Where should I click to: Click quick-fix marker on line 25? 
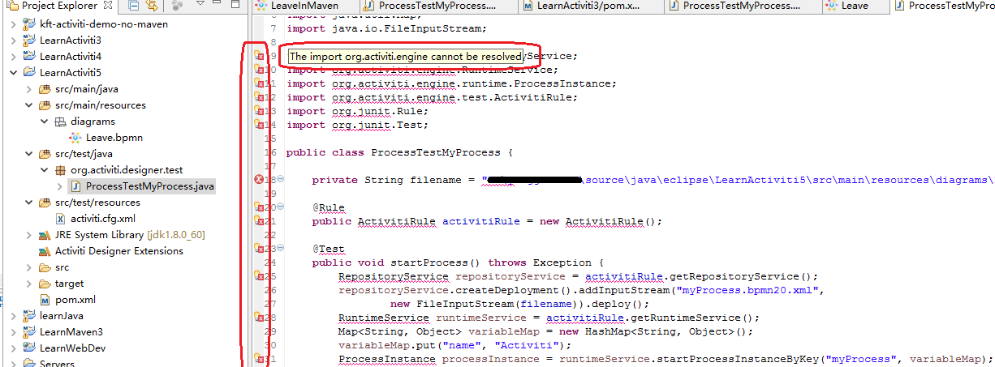coord(260,276)
